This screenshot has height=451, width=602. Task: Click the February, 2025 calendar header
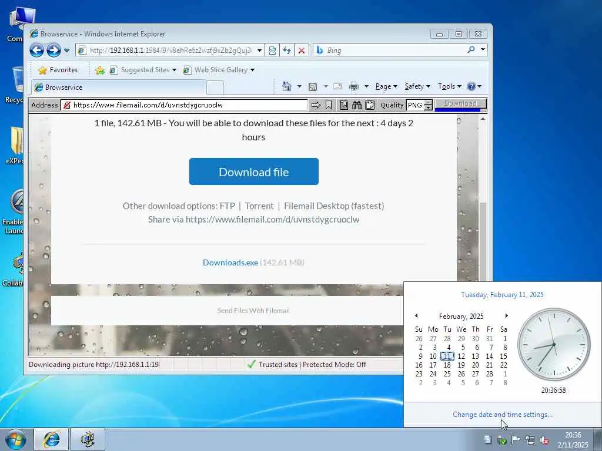coord(461,317)
